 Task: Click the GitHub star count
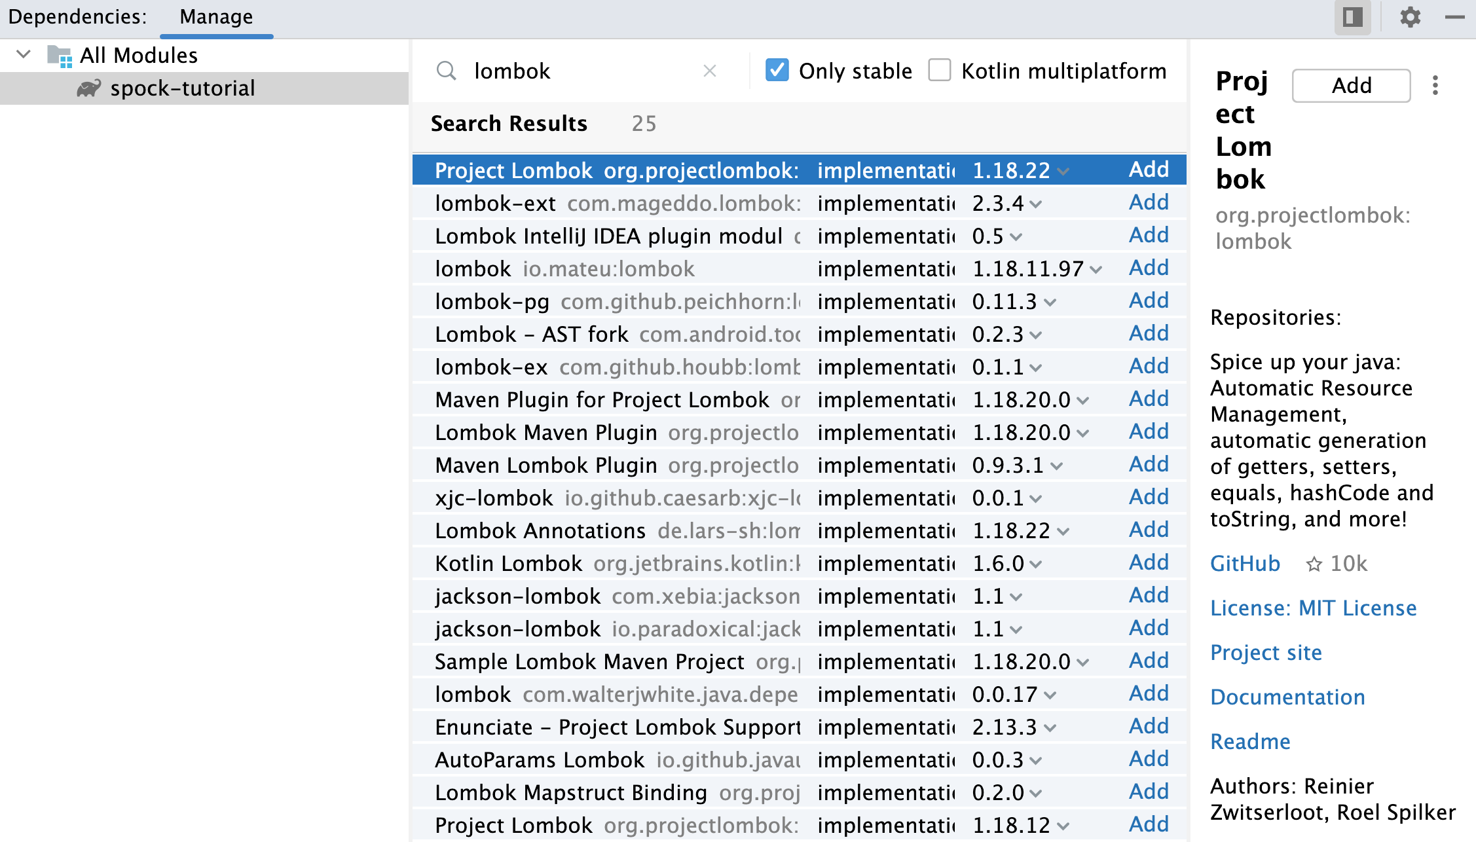[1336, 564]
